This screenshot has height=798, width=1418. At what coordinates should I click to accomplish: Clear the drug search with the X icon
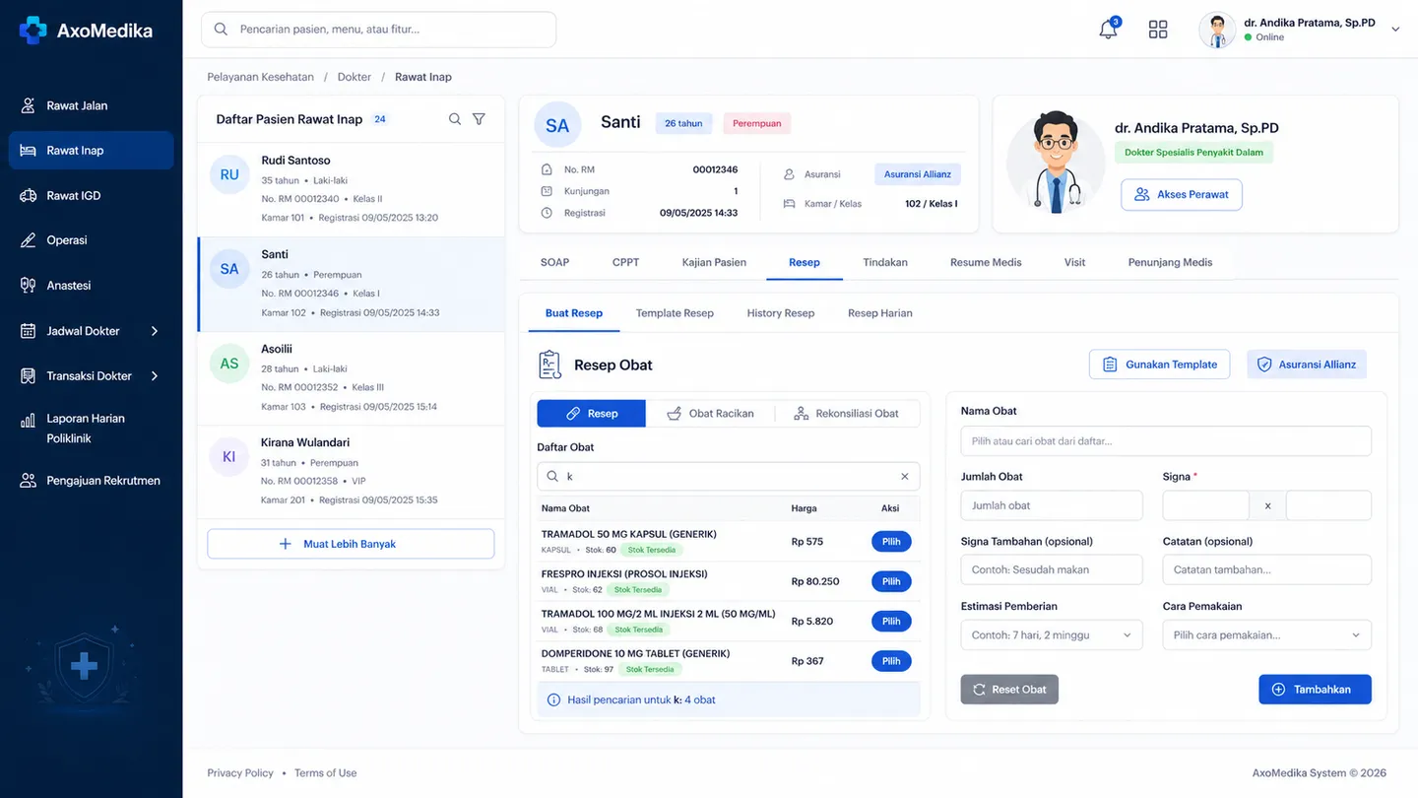(x=905, y=476)
